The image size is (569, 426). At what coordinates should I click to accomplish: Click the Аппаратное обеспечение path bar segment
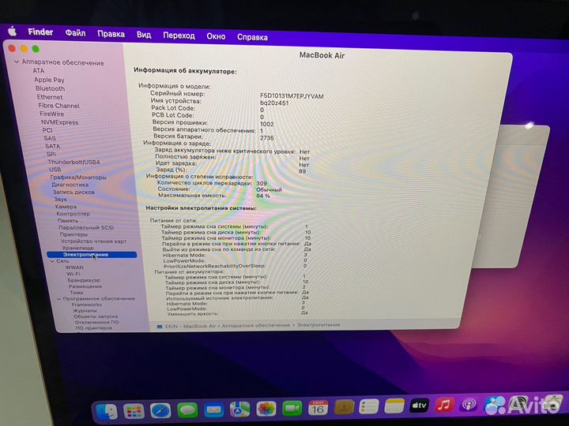coord(256,325)
